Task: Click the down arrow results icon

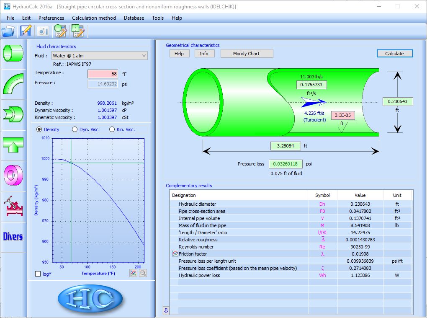Action: pos(166,310)
